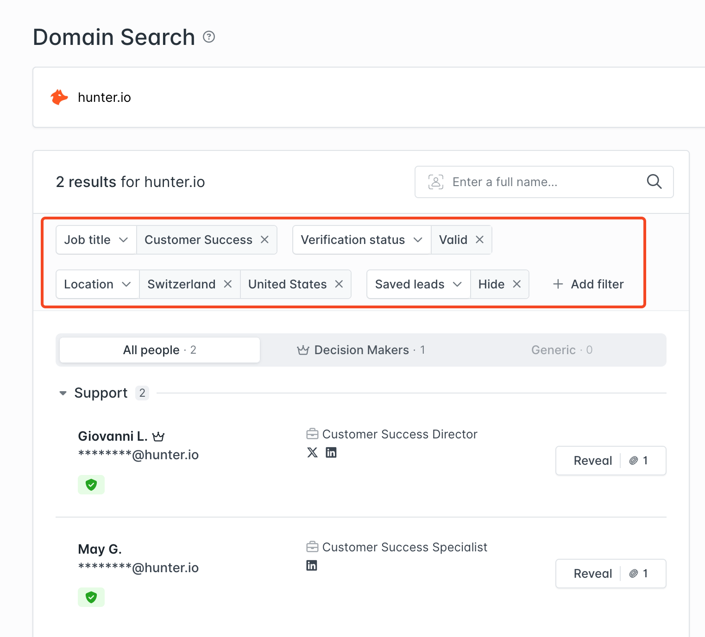Click the Add filter button
The width and height of the screenshot is (705, 637).
click(x=588, y=284)
